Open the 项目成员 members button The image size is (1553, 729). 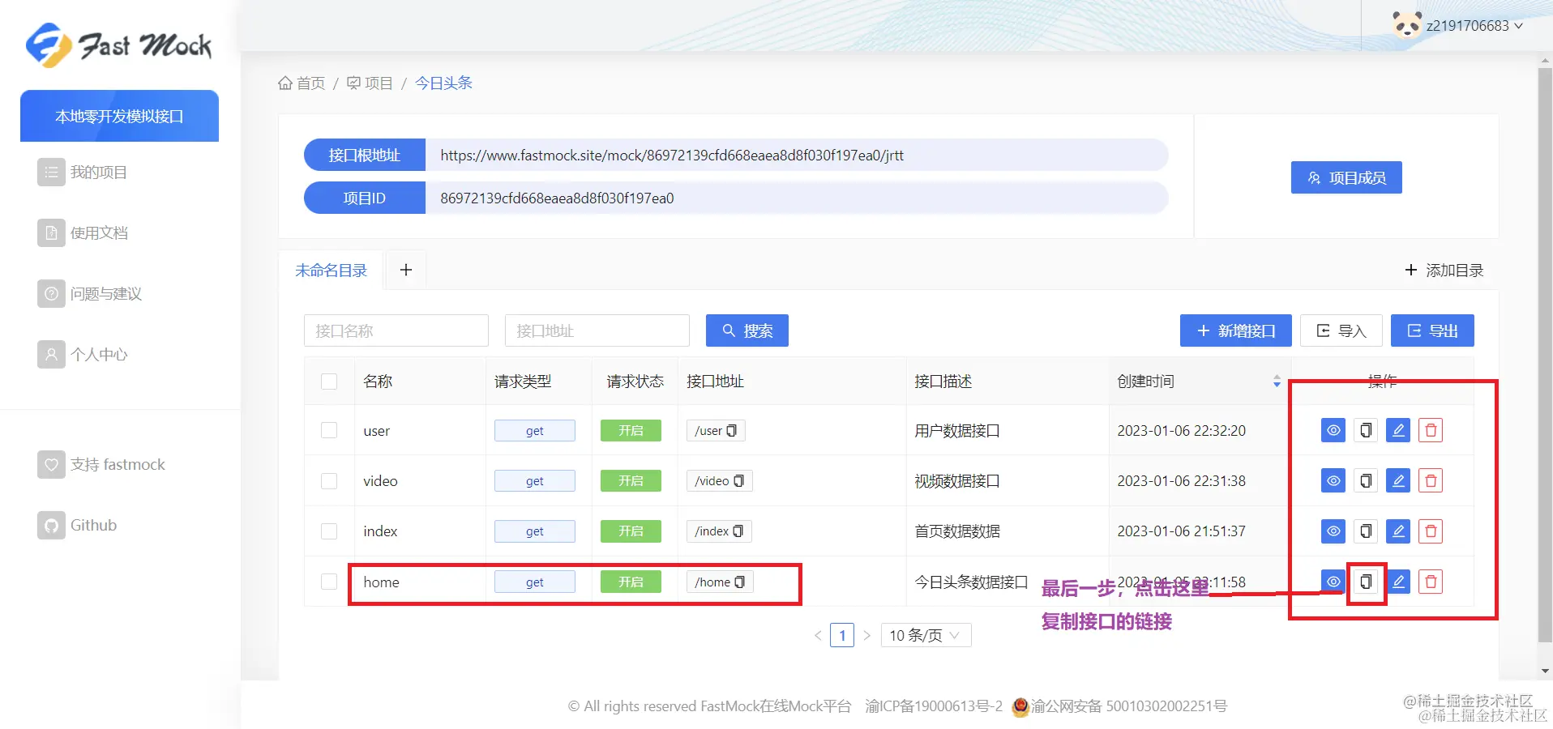pyautogui.click(x=1346, y=177)
